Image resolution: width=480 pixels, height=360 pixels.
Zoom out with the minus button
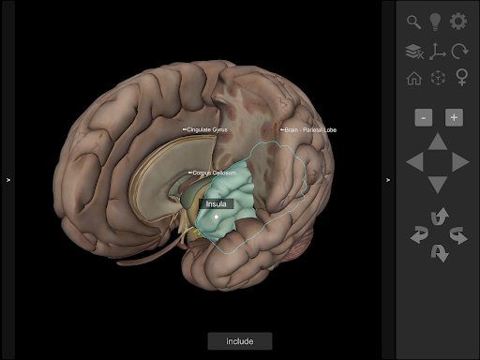(x=424, y=117)
